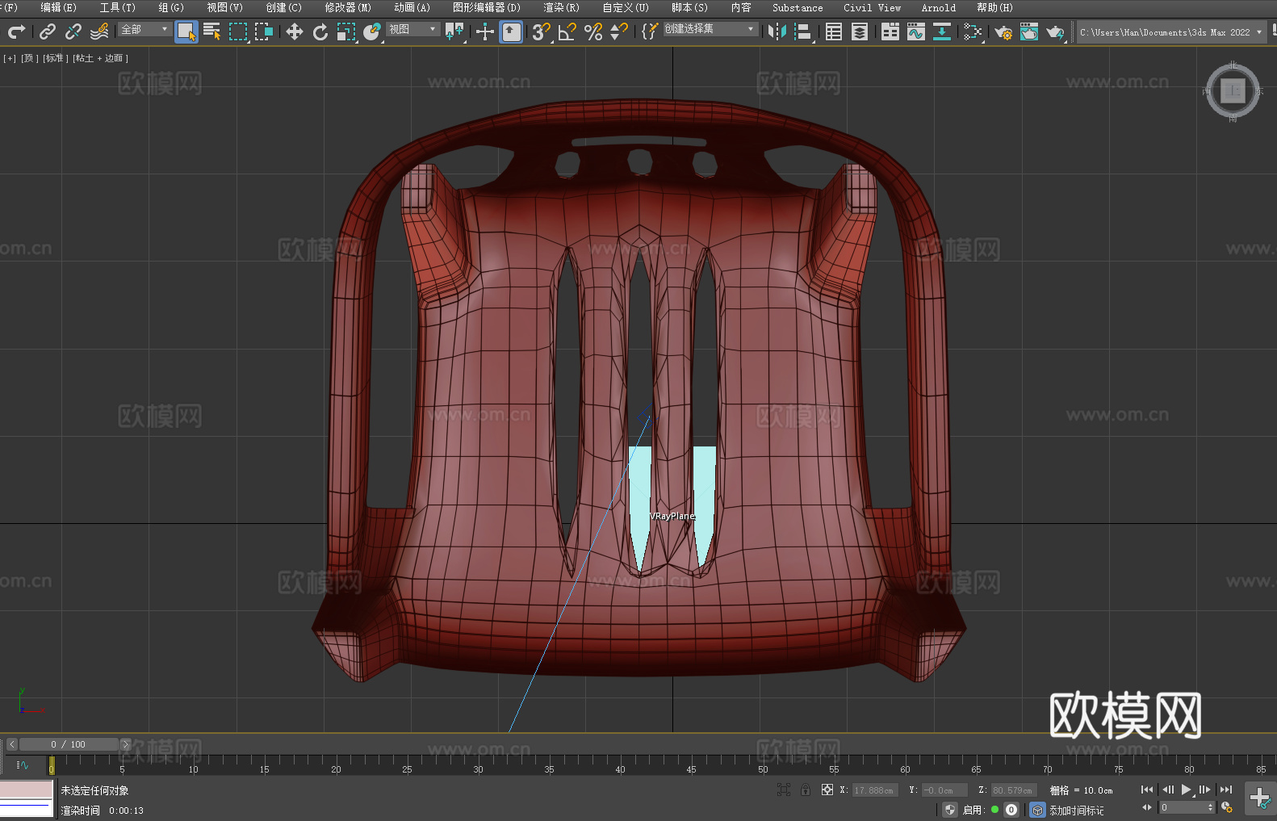Open Curve Editor

(916, 31)
